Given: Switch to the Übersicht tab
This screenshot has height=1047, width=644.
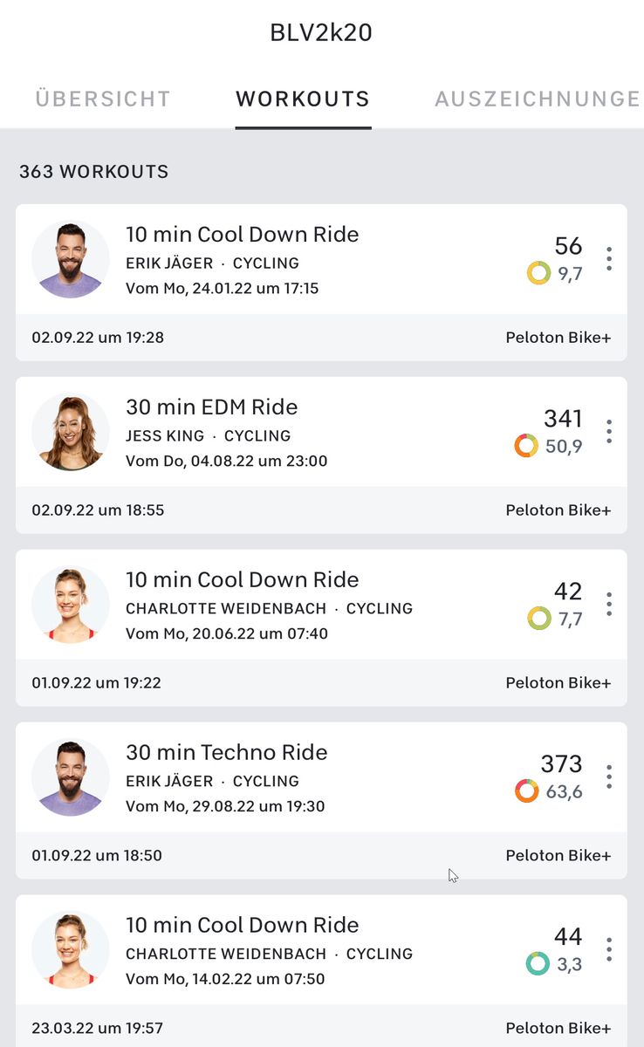Looking at the screenshot, I should tap(103, 99).
